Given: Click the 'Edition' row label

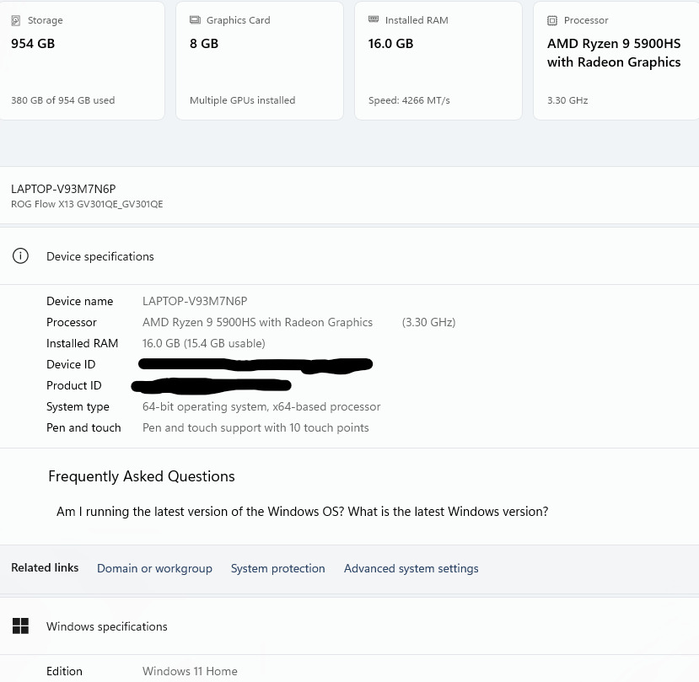Looking at the screenshot, I should click(64, 671).
